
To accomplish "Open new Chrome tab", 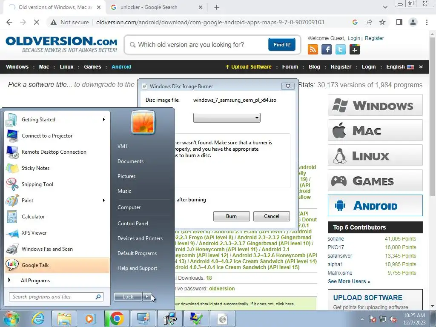I will (217, 7).
